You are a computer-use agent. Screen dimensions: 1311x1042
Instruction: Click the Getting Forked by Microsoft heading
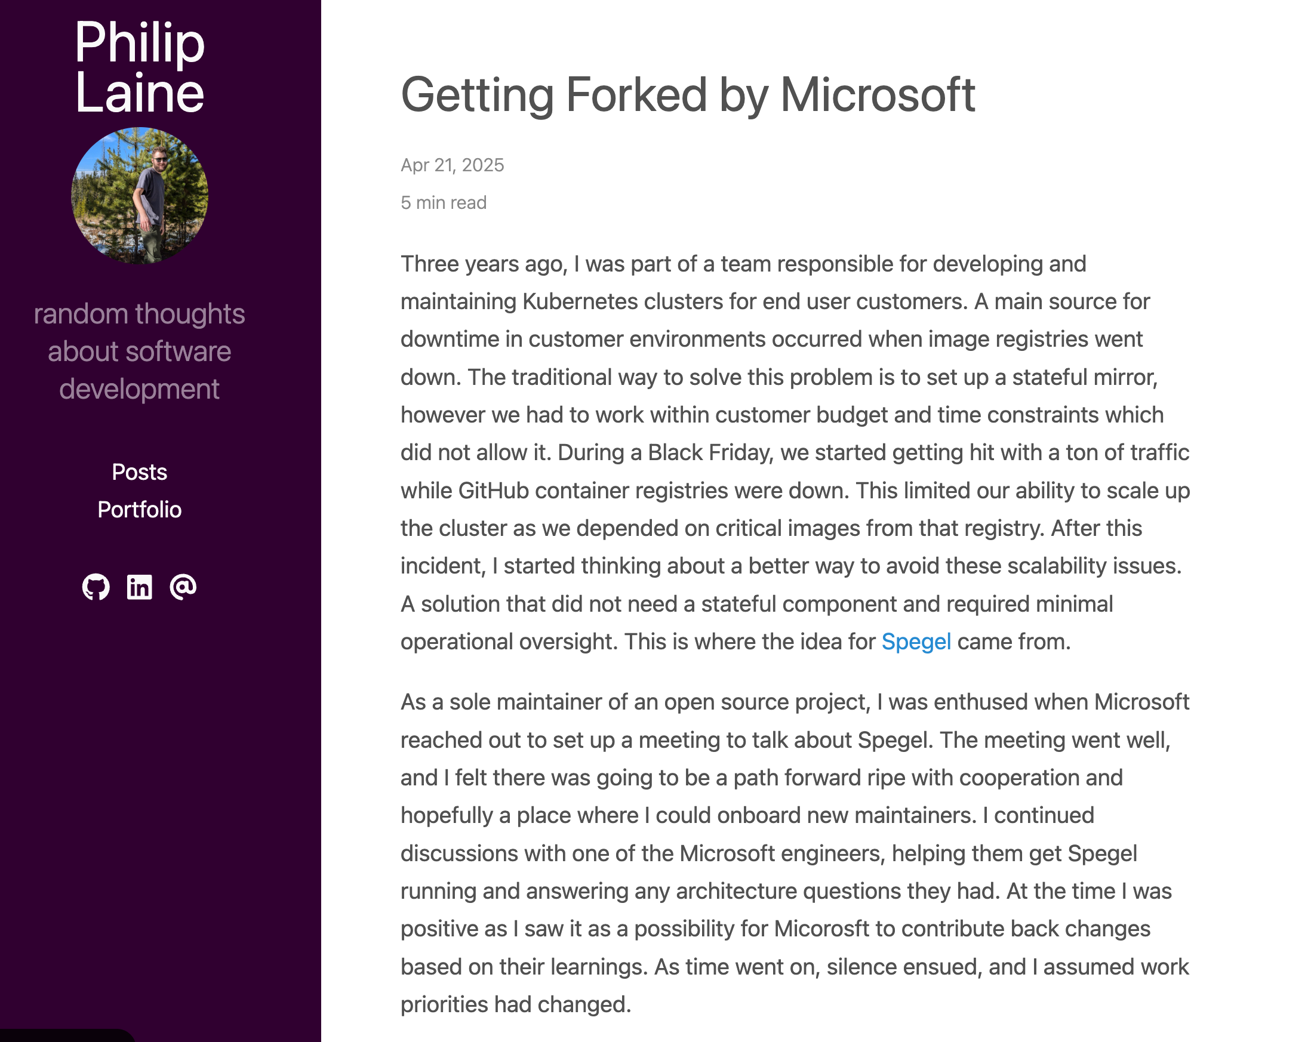pyautogui.click(x=688, y=95)
